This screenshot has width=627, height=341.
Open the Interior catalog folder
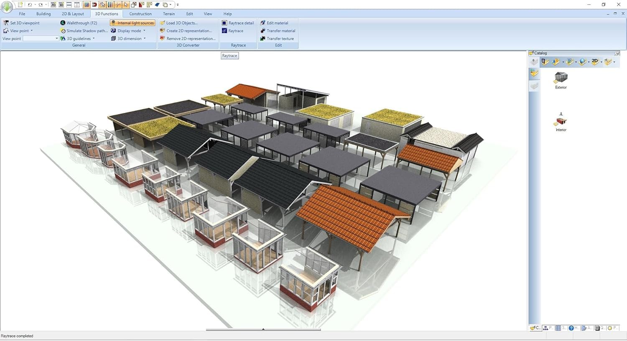[x=561, y=122]
